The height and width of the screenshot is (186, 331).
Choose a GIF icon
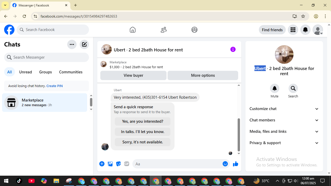tap(127, 164)
